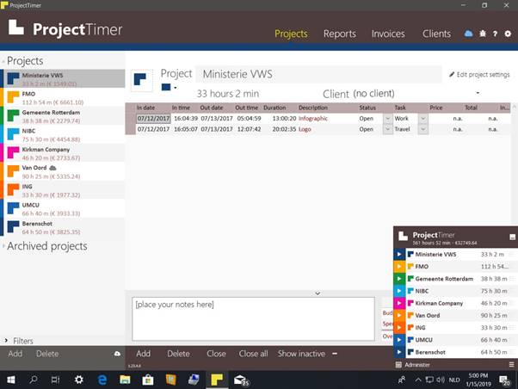Start timer for NIBC in widget
The height and width of the screenshot is (389, 518).
399,291
